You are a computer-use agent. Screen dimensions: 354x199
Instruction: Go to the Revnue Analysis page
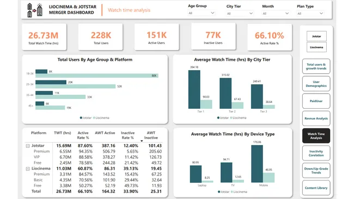point(316,119)
